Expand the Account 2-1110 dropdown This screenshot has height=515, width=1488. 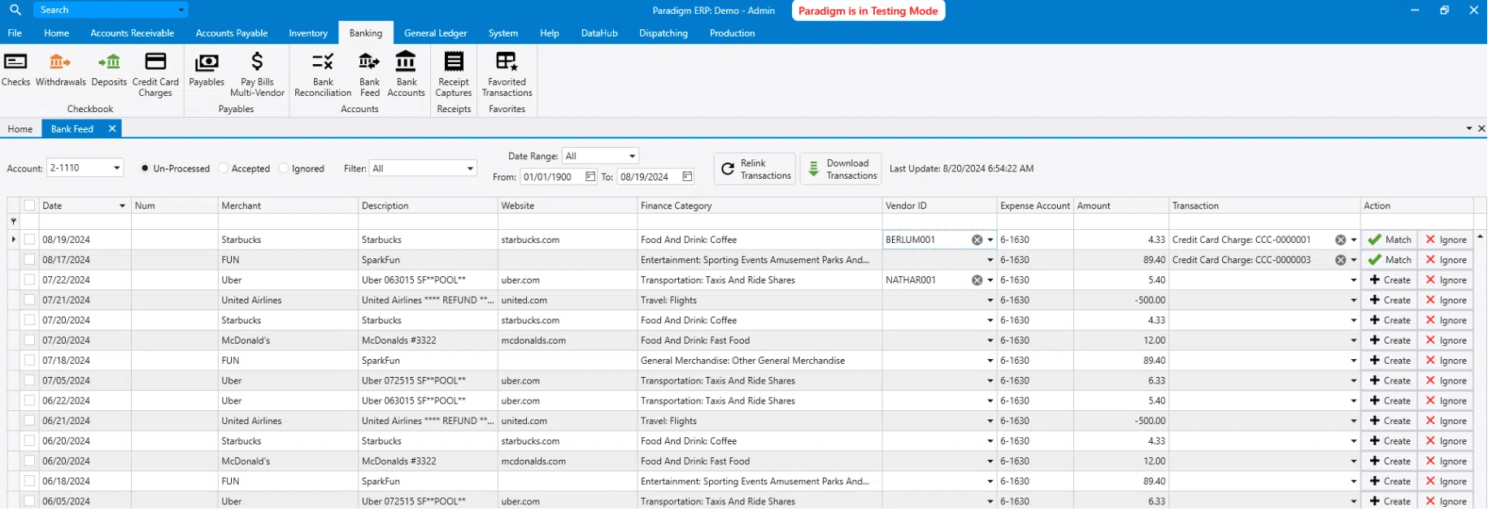point(116,168)
